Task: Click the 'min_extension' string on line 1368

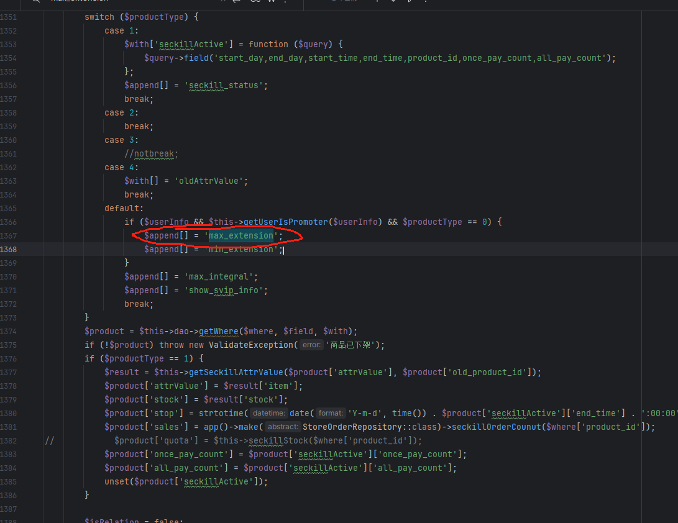Action: [x=242, y=249]
